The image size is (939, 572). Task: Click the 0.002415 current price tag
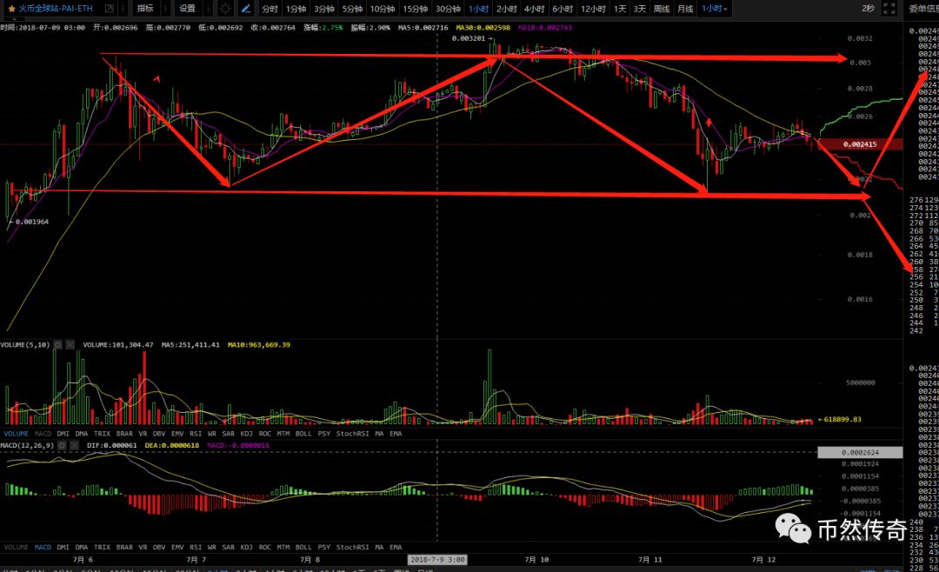tap(860, 144)
